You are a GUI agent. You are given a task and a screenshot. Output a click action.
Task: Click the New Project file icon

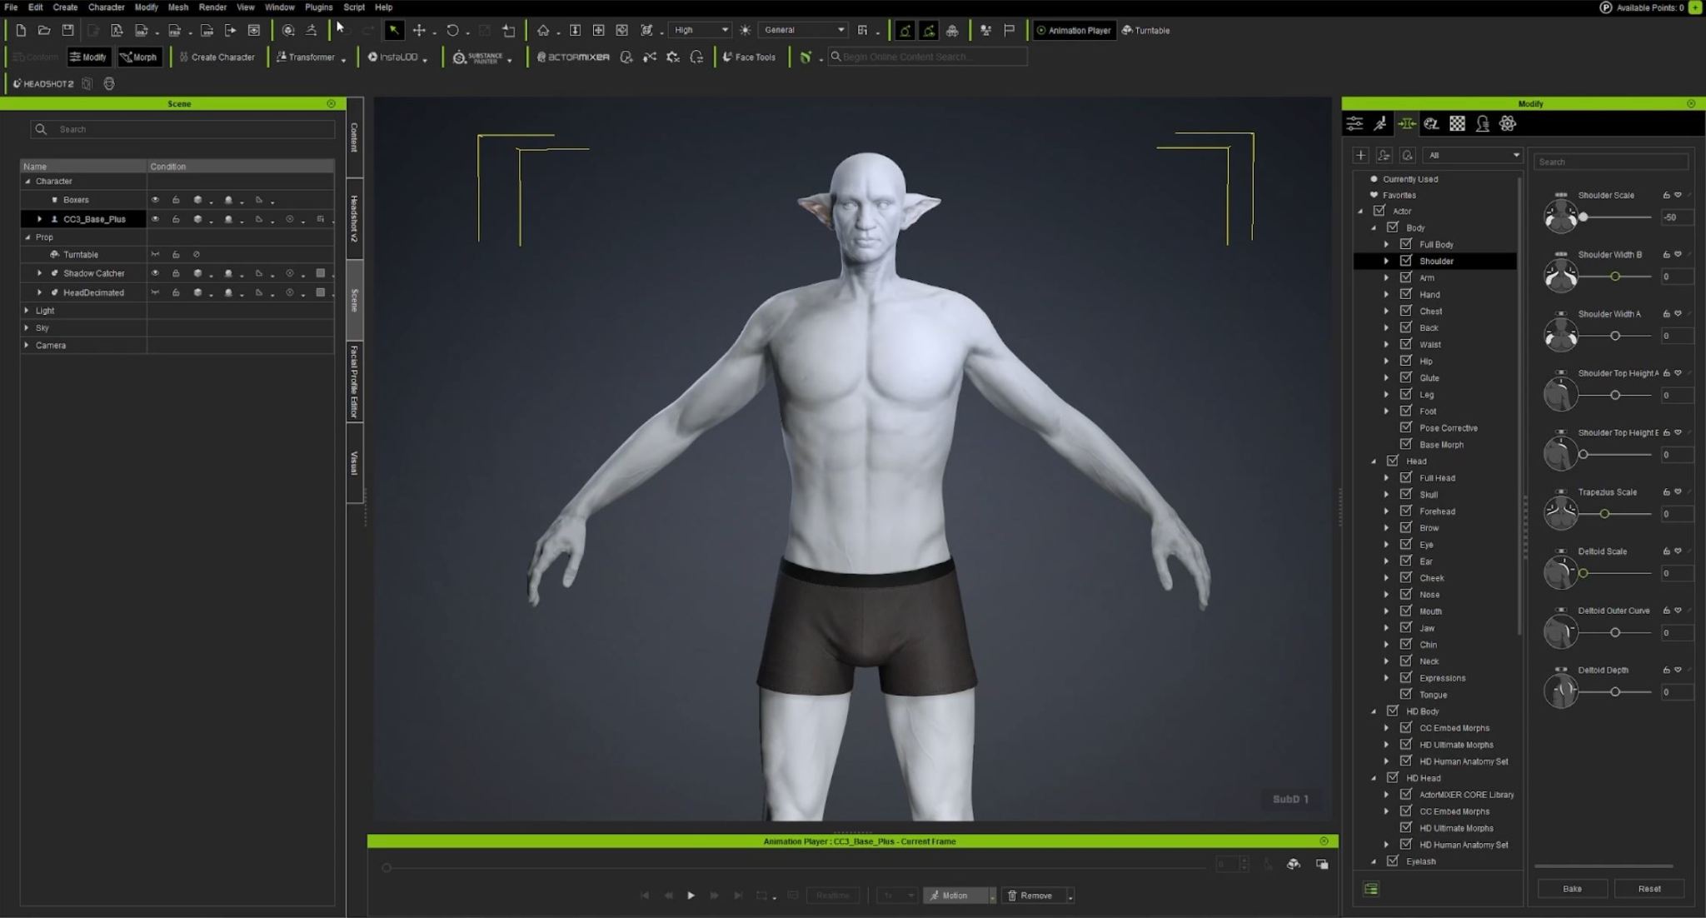(21, 30)
